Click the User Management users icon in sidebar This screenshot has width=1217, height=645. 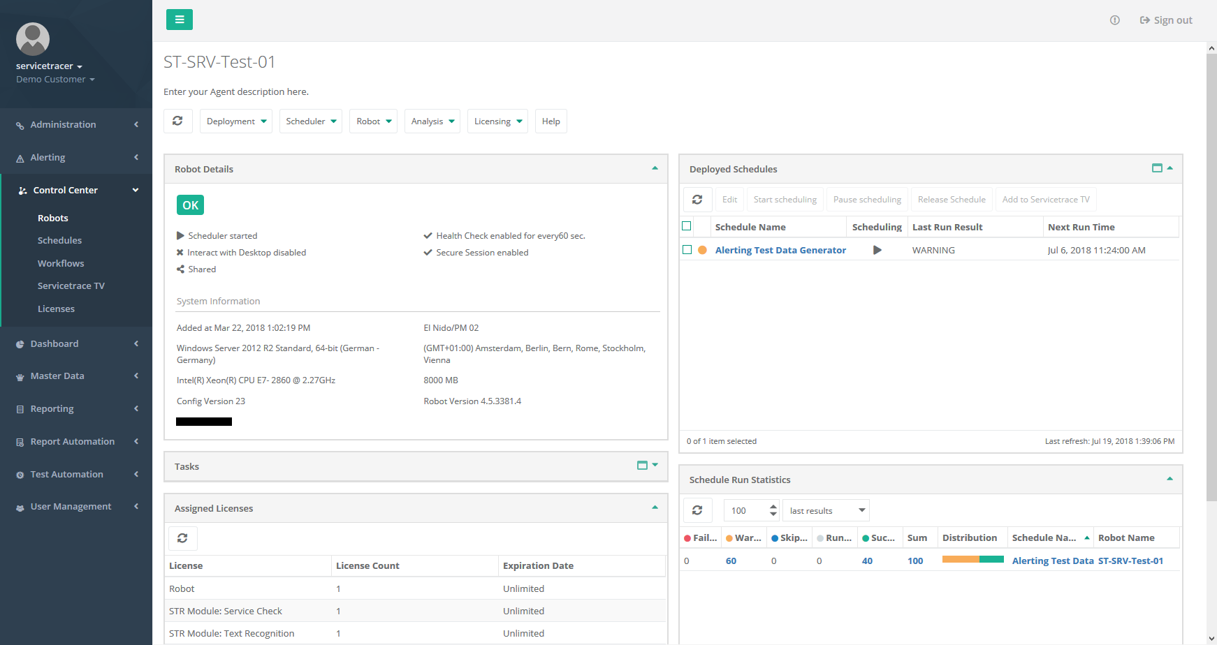20,507
